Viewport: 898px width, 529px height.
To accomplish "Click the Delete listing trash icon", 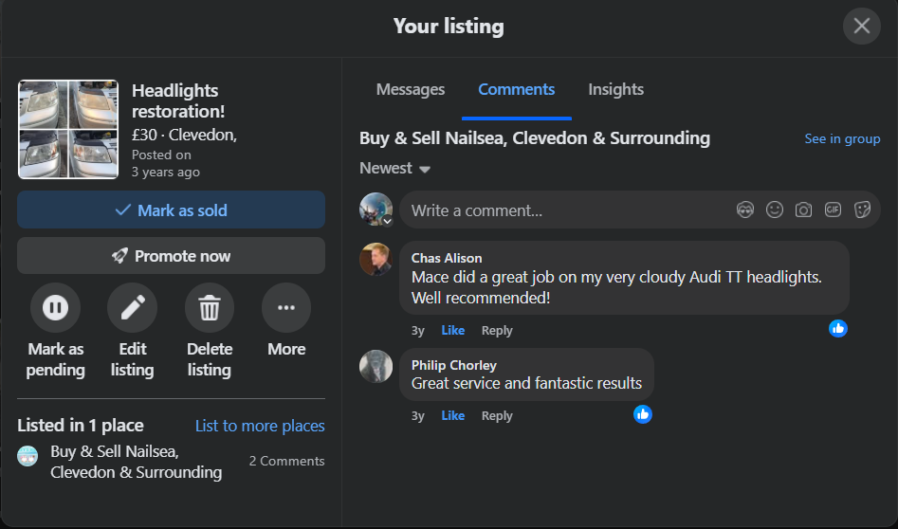I will [209, 308].
